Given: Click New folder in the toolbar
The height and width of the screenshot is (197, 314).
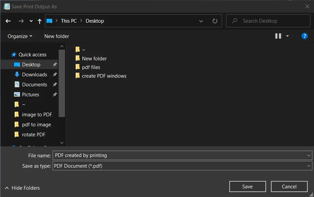Looking at the screenshot, I should [57, 36].
